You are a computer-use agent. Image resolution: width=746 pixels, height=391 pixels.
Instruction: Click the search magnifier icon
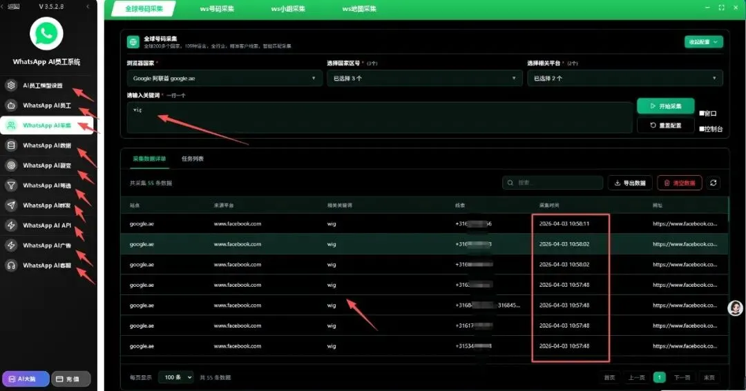point(510,183)
